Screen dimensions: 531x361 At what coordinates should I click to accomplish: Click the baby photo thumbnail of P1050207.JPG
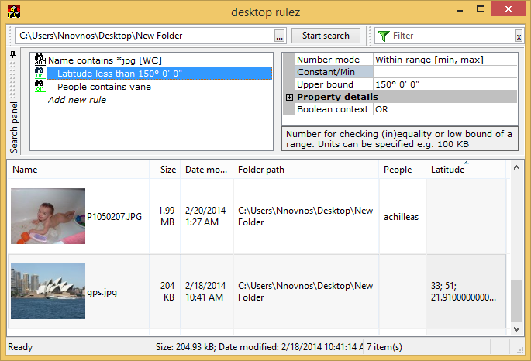click(48, 216)
